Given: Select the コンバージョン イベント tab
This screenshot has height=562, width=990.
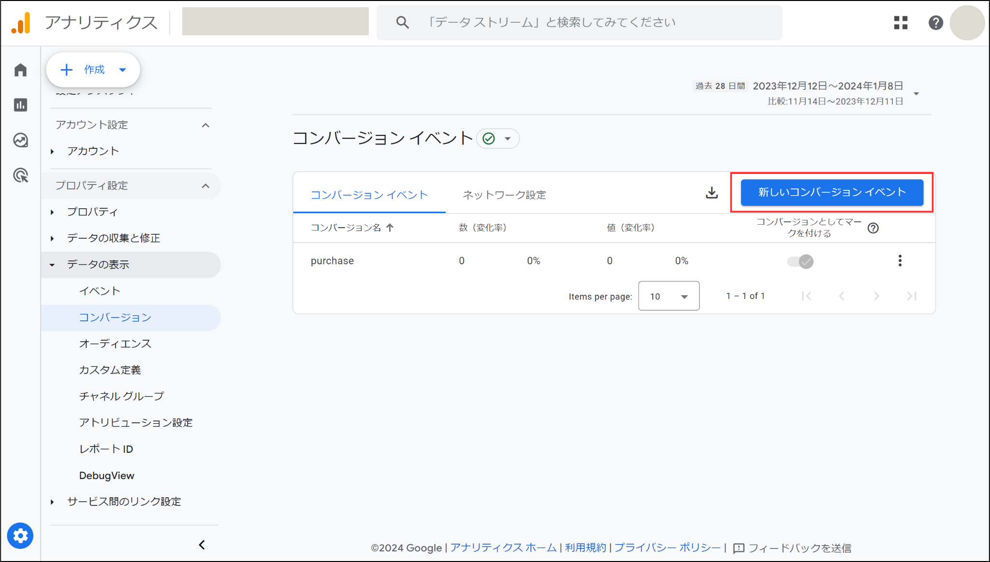Looking at the screenshot, I should point(369,195).
